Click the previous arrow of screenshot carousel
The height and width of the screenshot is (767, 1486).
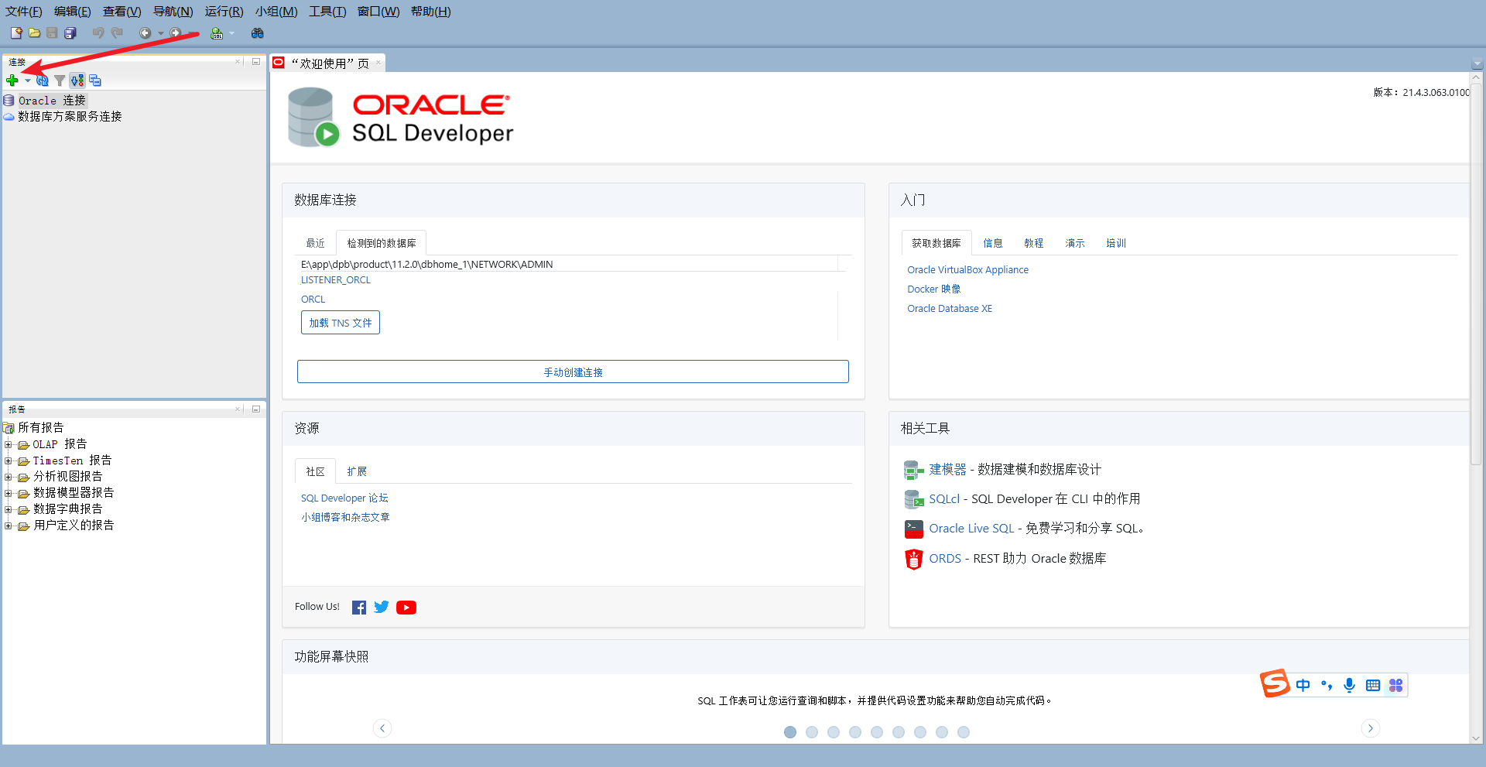click(382, 728)
